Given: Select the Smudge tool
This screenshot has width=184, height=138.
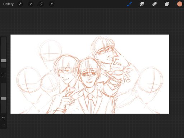Looking at the screenshot, I should coord(142,4).
